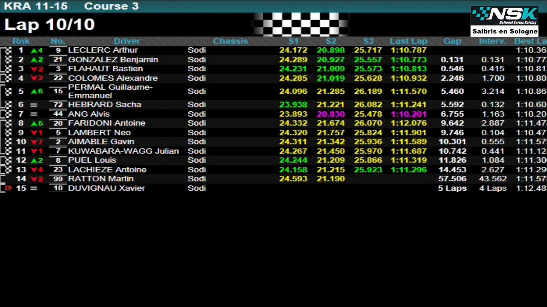Viewport: 547px width, 307px height.
Task: Click the S3 column header
Action: [368, 41]
